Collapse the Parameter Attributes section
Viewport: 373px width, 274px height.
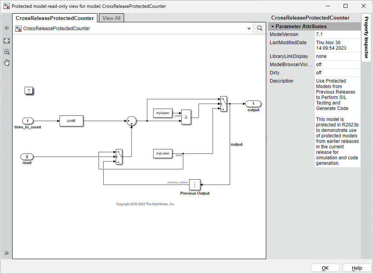[271, 26]
